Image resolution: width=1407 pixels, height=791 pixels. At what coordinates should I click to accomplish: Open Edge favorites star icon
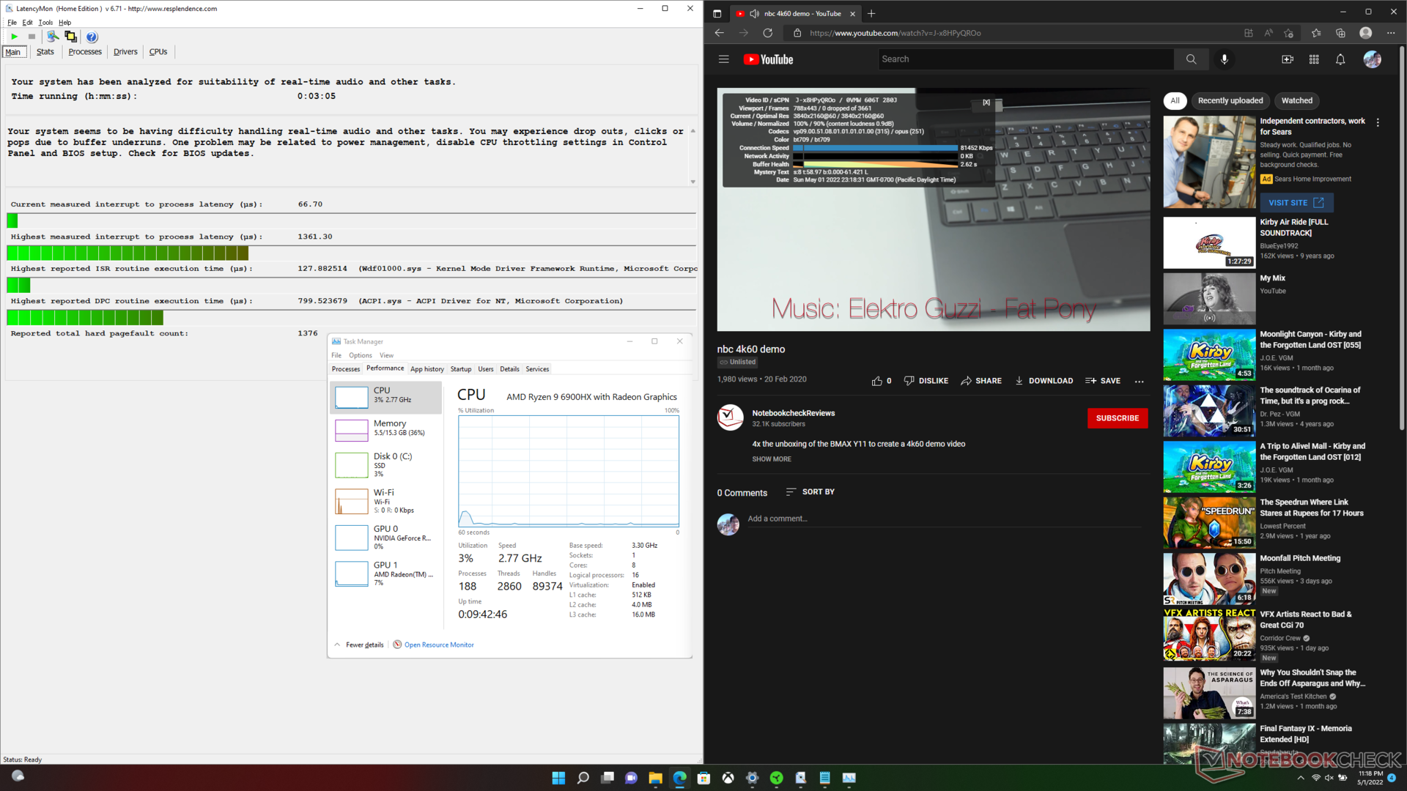click(1316, 33)
